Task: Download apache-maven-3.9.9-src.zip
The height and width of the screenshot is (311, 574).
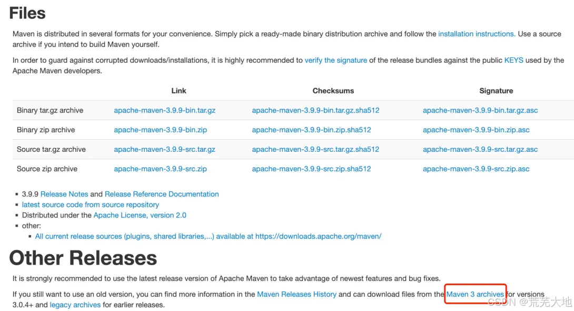Action: (160, 169)
